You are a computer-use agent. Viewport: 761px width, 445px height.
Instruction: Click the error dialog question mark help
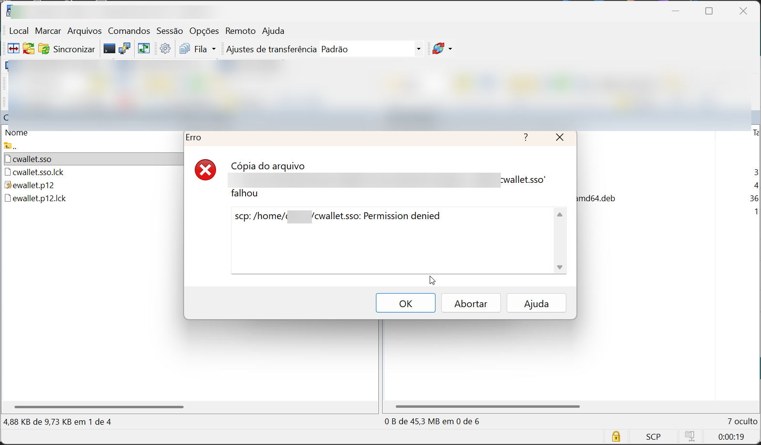pyautogui.click(x=526, y=137)
